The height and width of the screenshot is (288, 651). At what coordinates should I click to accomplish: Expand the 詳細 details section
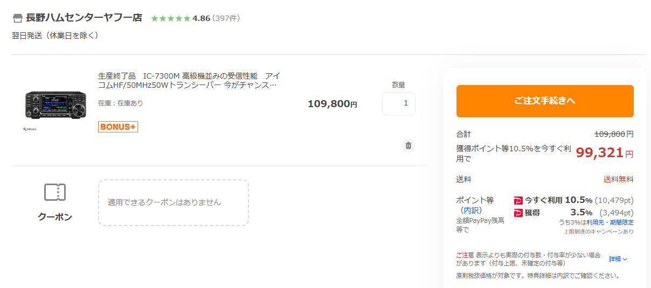pyautogui.click(x=618, y=259)
